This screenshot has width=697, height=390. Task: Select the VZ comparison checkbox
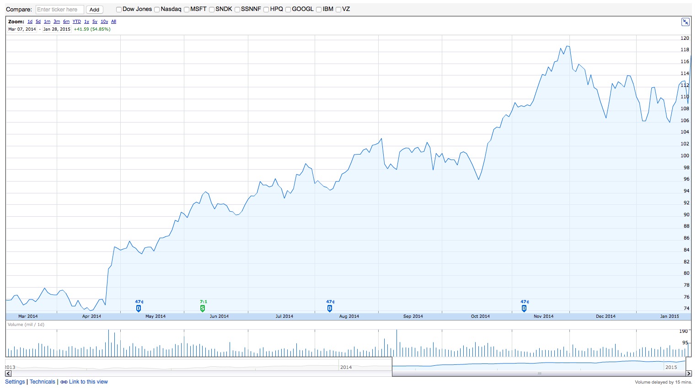(x=338, y=10)
